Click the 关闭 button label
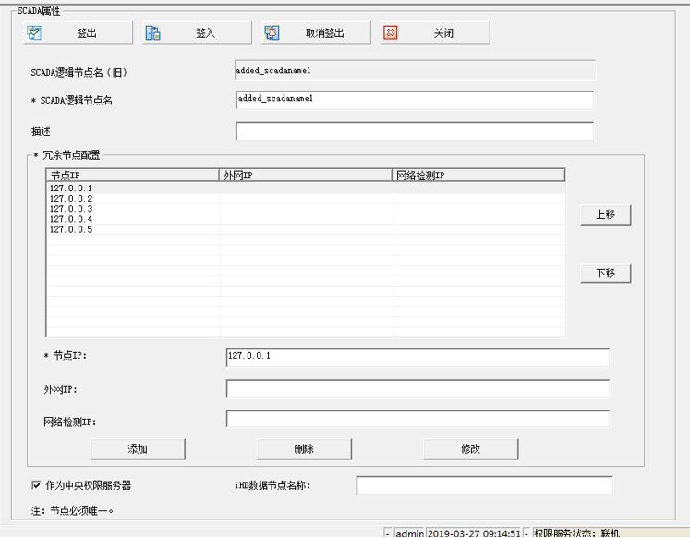 443,33
